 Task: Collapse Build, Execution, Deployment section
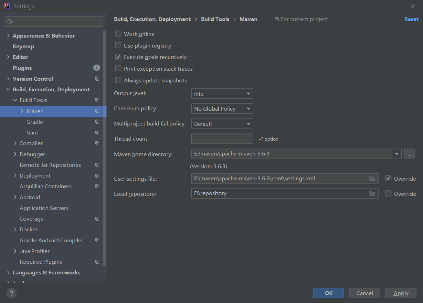coord(8,89)
